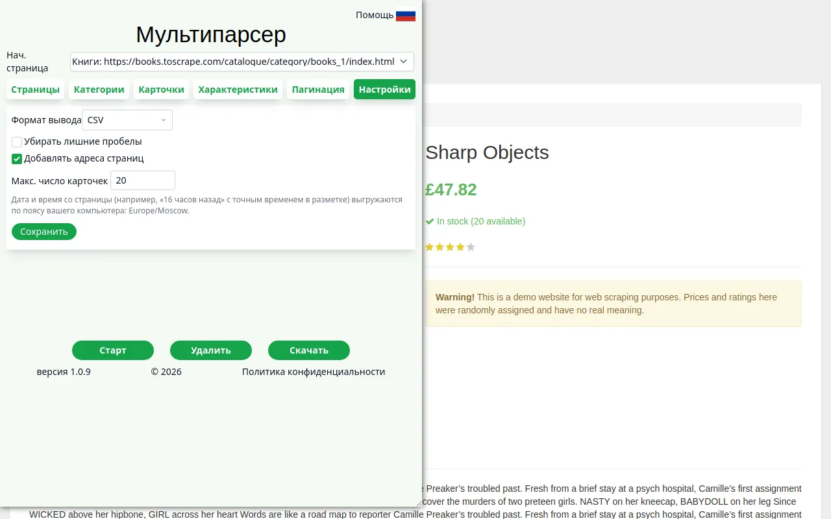Click the Формат вывода label
Image resolution: width=831 pixels, height=519 pixels.
(46, 120)
